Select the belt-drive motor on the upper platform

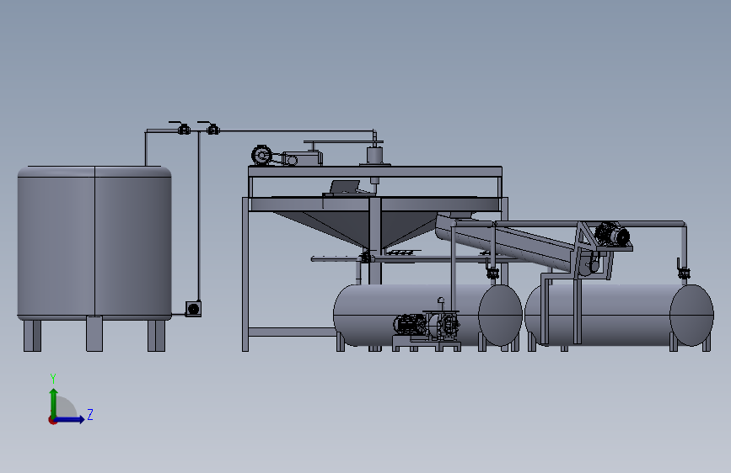[262, 155]
